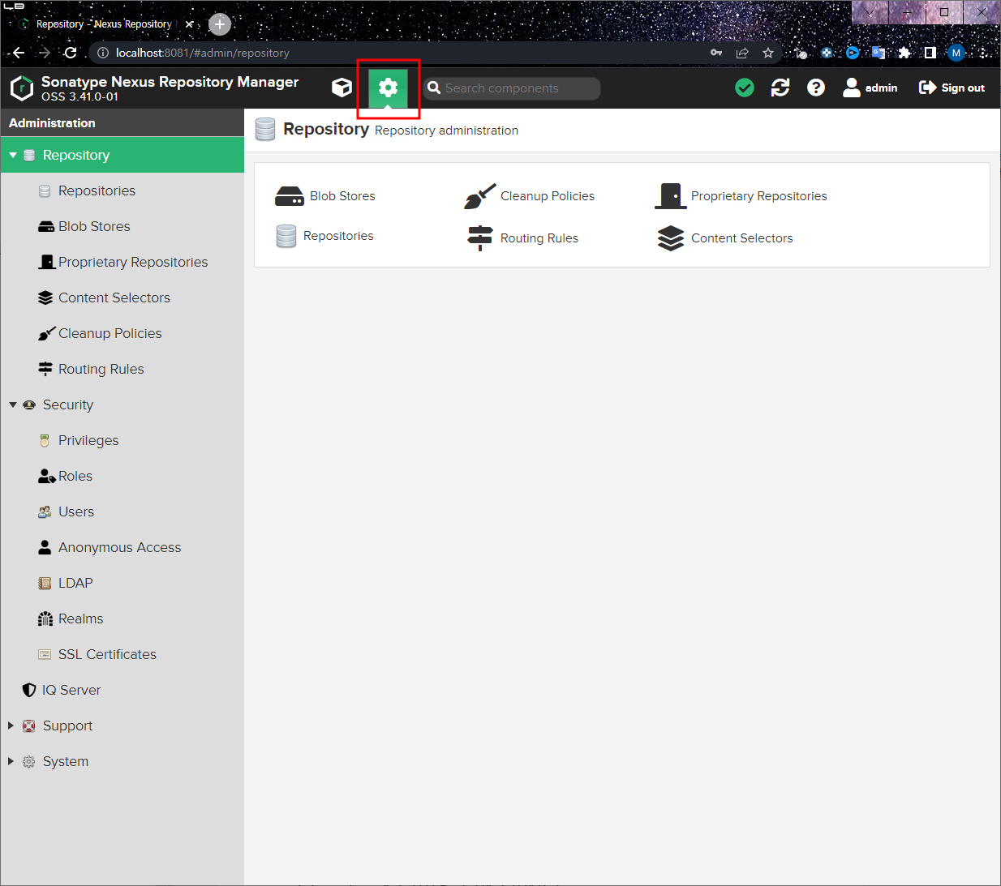Click the System gear icon in sidebar
1001x886 pixels.
click(29, 761)
